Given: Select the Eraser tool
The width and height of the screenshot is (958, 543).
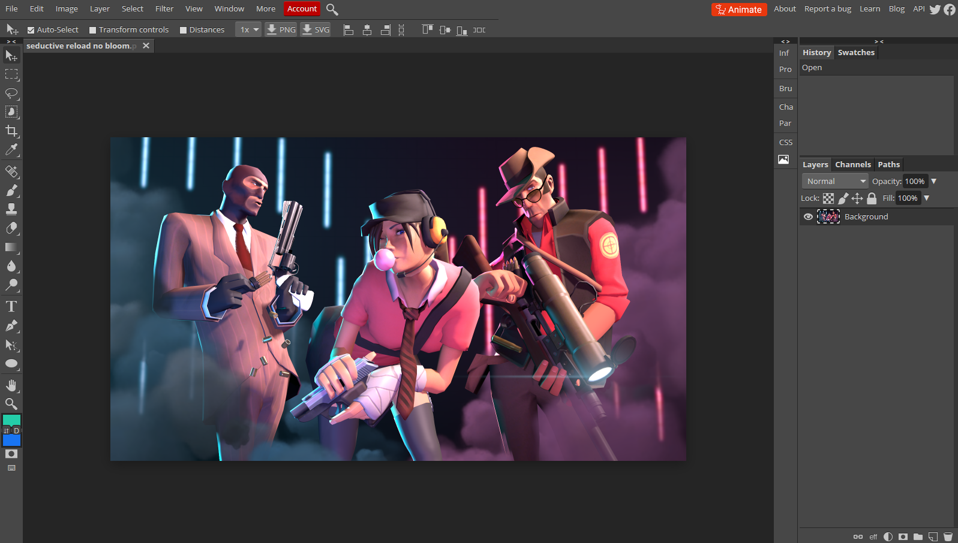Looking at the screenshot, I should (11, 228).
